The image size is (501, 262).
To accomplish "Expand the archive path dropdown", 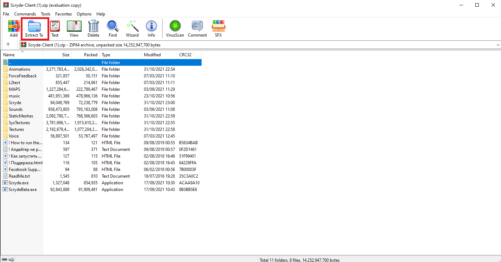I will [498, 45].
